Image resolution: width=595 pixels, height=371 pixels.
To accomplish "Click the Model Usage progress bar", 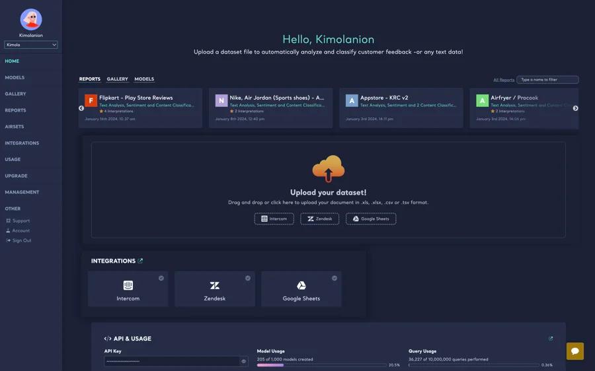I will point(322,365).
